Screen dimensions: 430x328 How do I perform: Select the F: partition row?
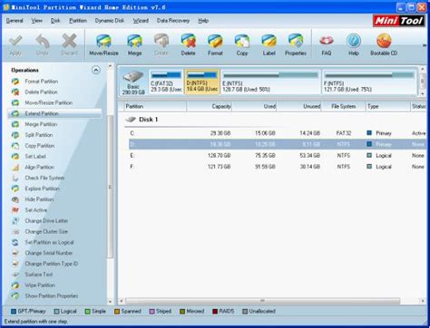pyautogui.click(x=278, y=167)
